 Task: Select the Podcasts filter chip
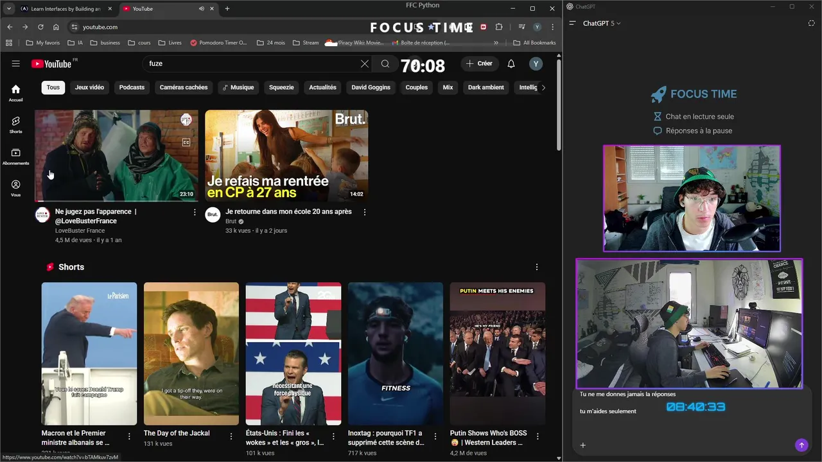[x=132, y=87]
